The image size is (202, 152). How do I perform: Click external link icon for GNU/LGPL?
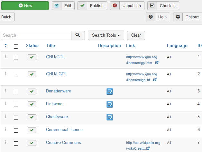[155, 80]
